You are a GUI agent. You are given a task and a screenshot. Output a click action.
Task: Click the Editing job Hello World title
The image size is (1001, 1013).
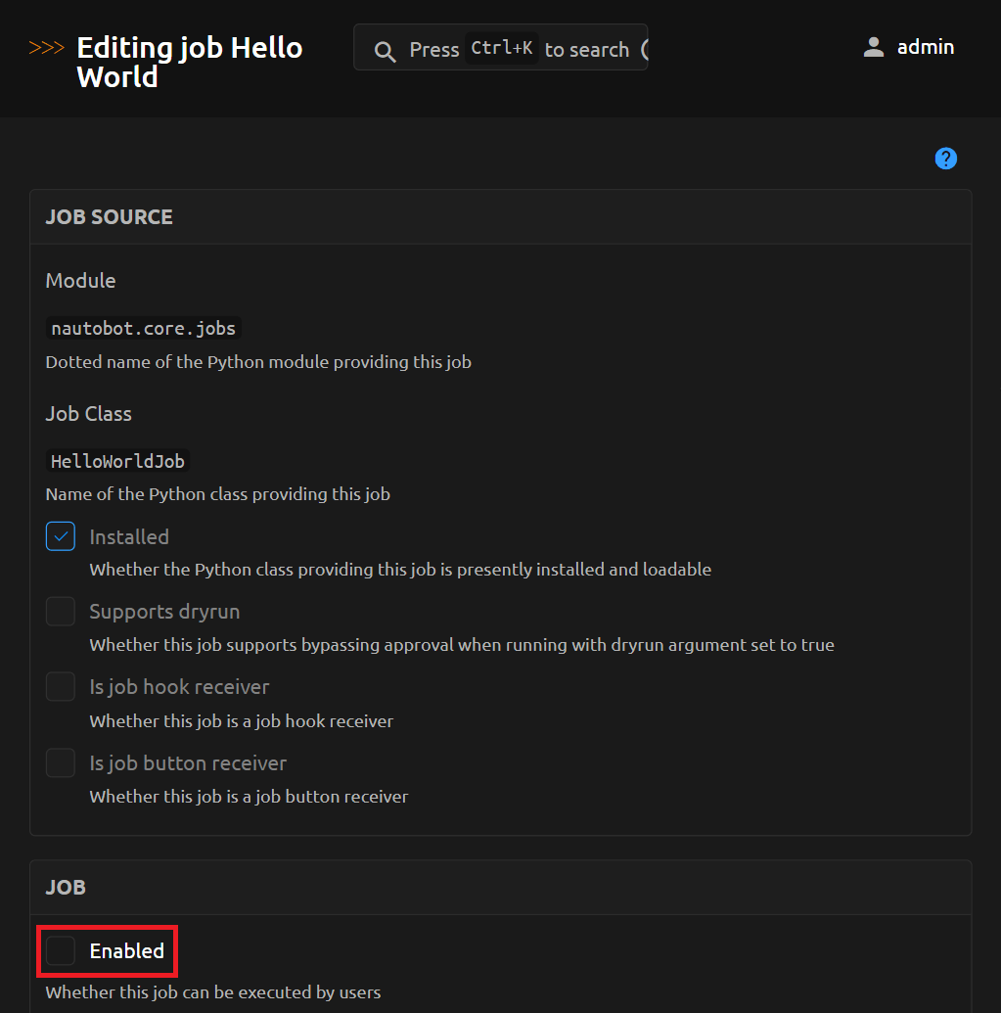tap(189, 62)
